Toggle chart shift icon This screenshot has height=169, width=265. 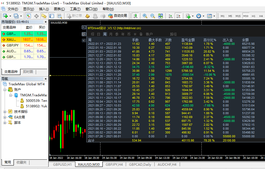178,16
